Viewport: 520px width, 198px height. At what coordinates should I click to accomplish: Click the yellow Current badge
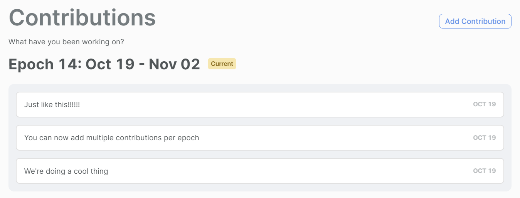coord(222,64)
